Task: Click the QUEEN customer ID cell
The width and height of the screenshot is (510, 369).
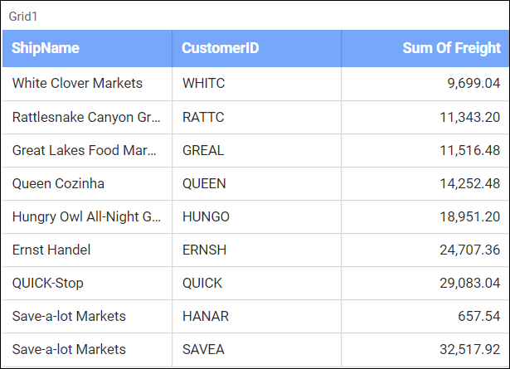Action: pos(204,183)
